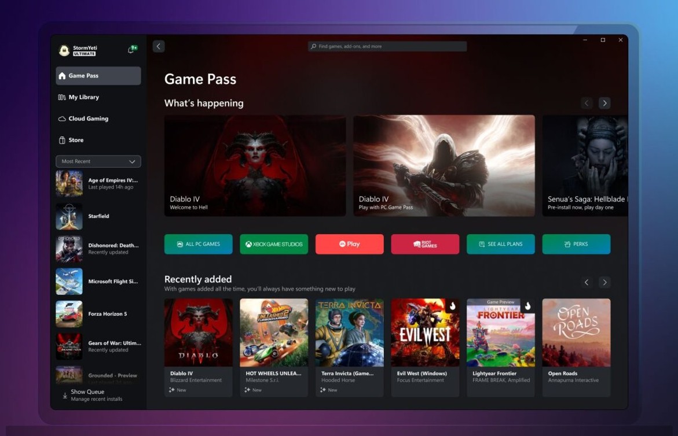Image resolution: width=678 pixels, height=436 pixels.
Task: Open Diablo IV Play with PC Game Pass banner
Action: pos(444,166)
